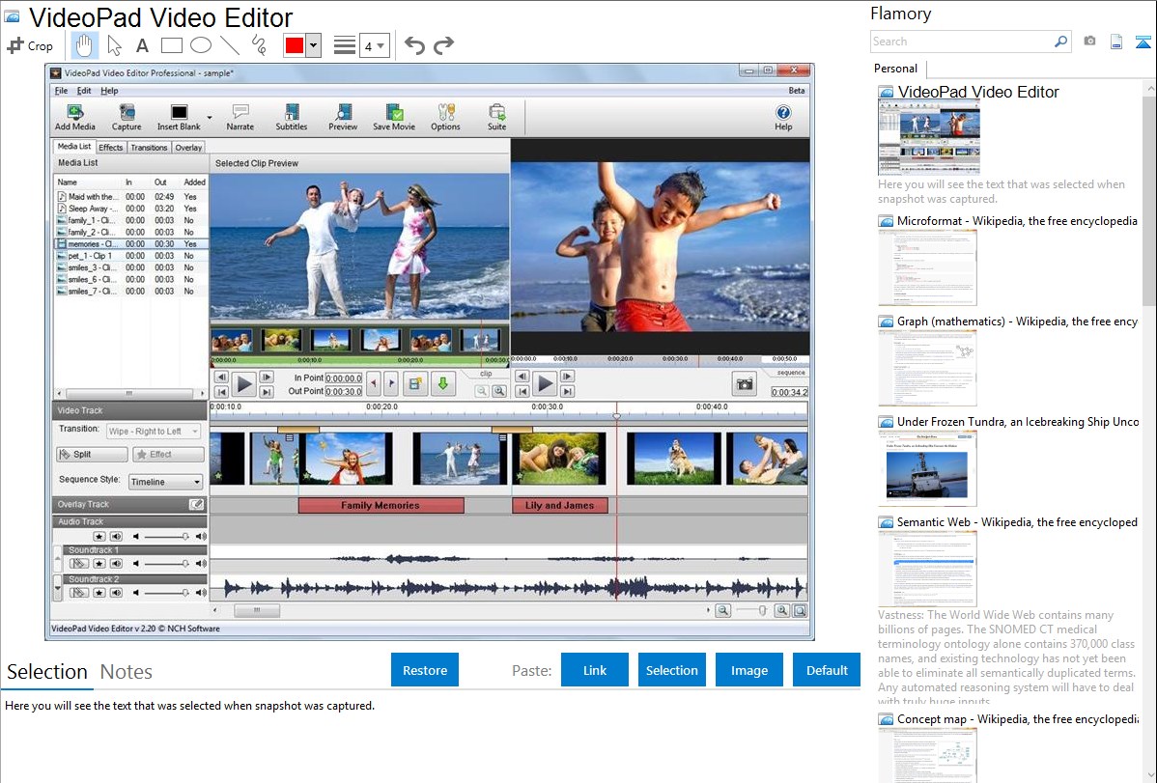
Task: Switch to the Notes tab
Action: (127, 672)
